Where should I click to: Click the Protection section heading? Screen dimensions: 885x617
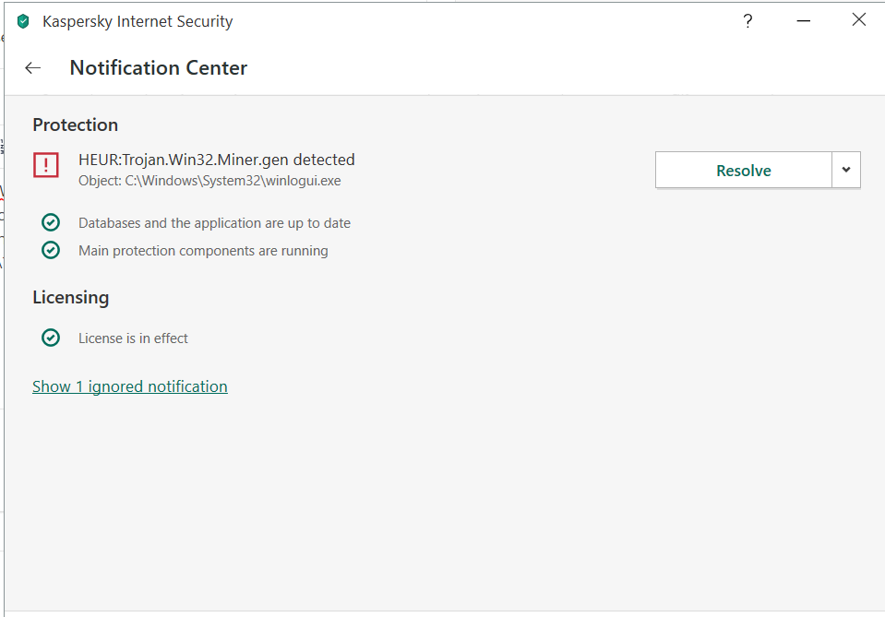[x=76, y=125]
